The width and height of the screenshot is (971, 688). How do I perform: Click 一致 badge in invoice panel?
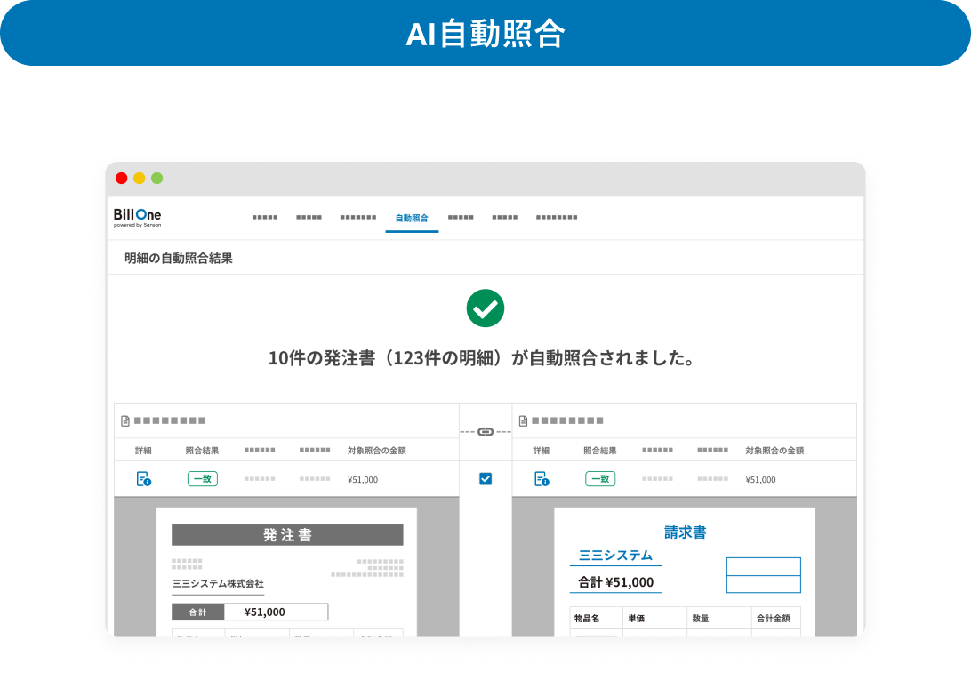tap(600, 479)
